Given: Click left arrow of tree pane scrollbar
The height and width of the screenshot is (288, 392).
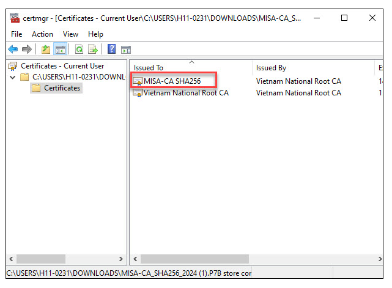Looking at the screenshot, I should (11, 259).
